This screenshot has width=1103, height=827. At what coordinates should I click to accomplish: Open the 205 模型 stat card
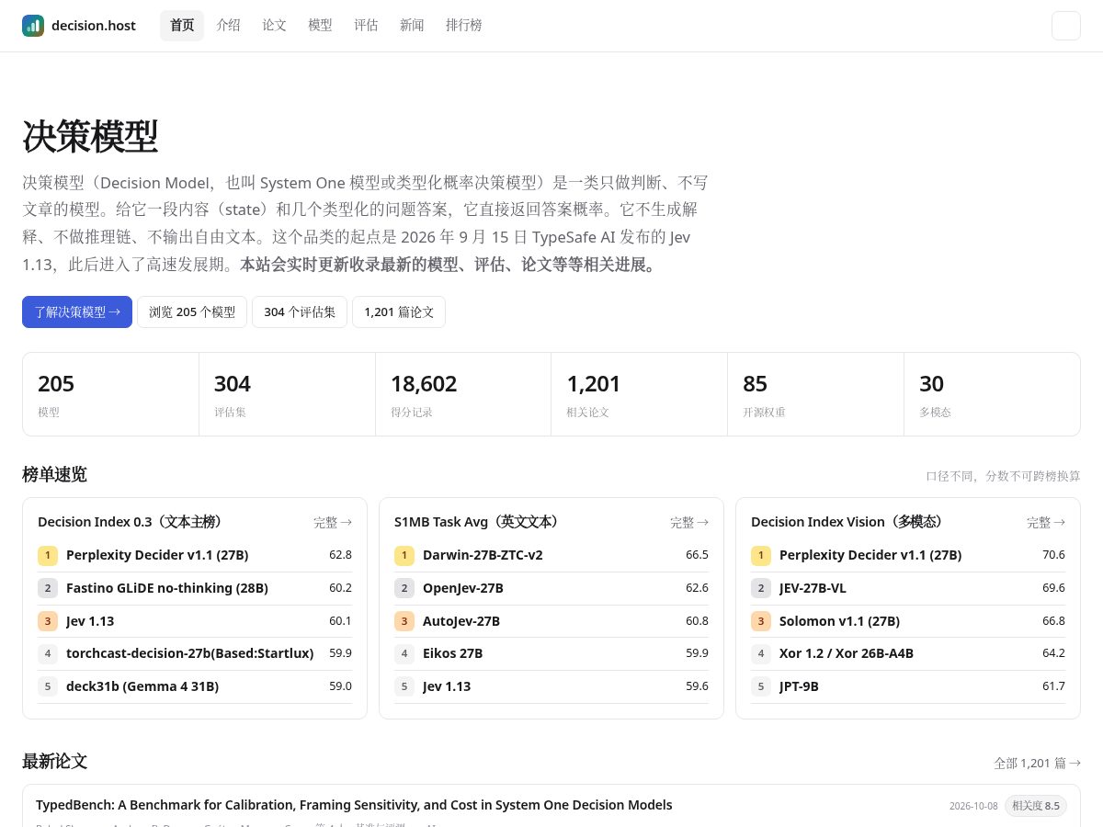click(x=111, y=394)
